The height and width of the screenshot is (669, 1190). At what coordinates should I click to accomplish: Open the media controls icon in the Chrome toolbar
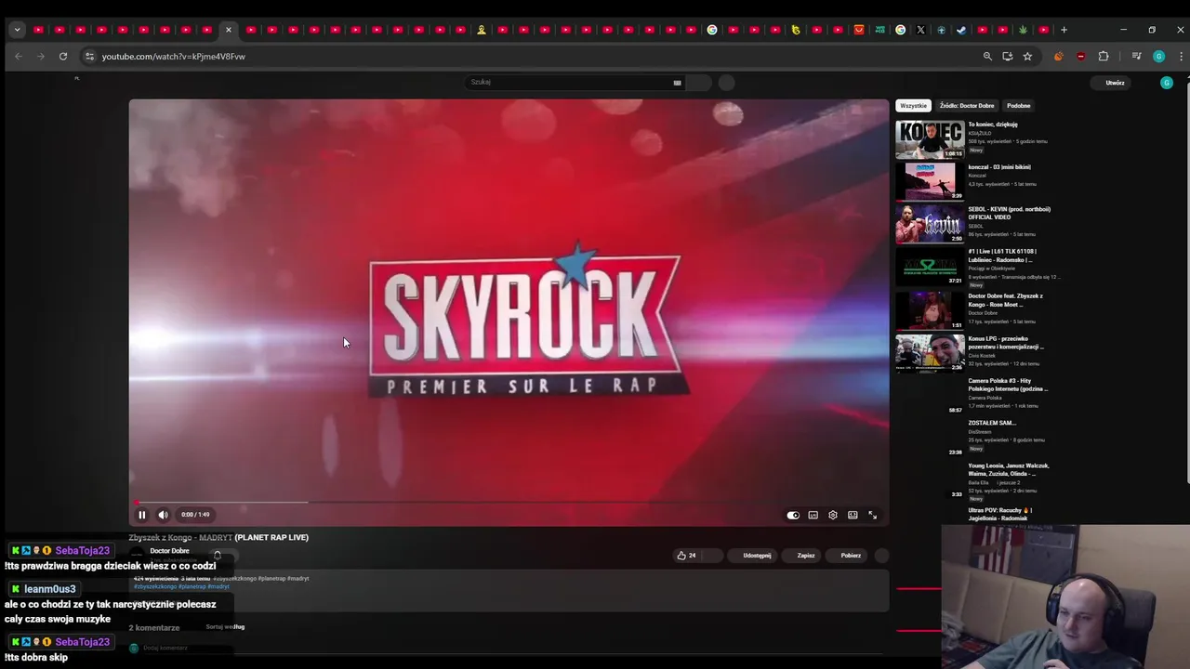[x=1136, y=57]
